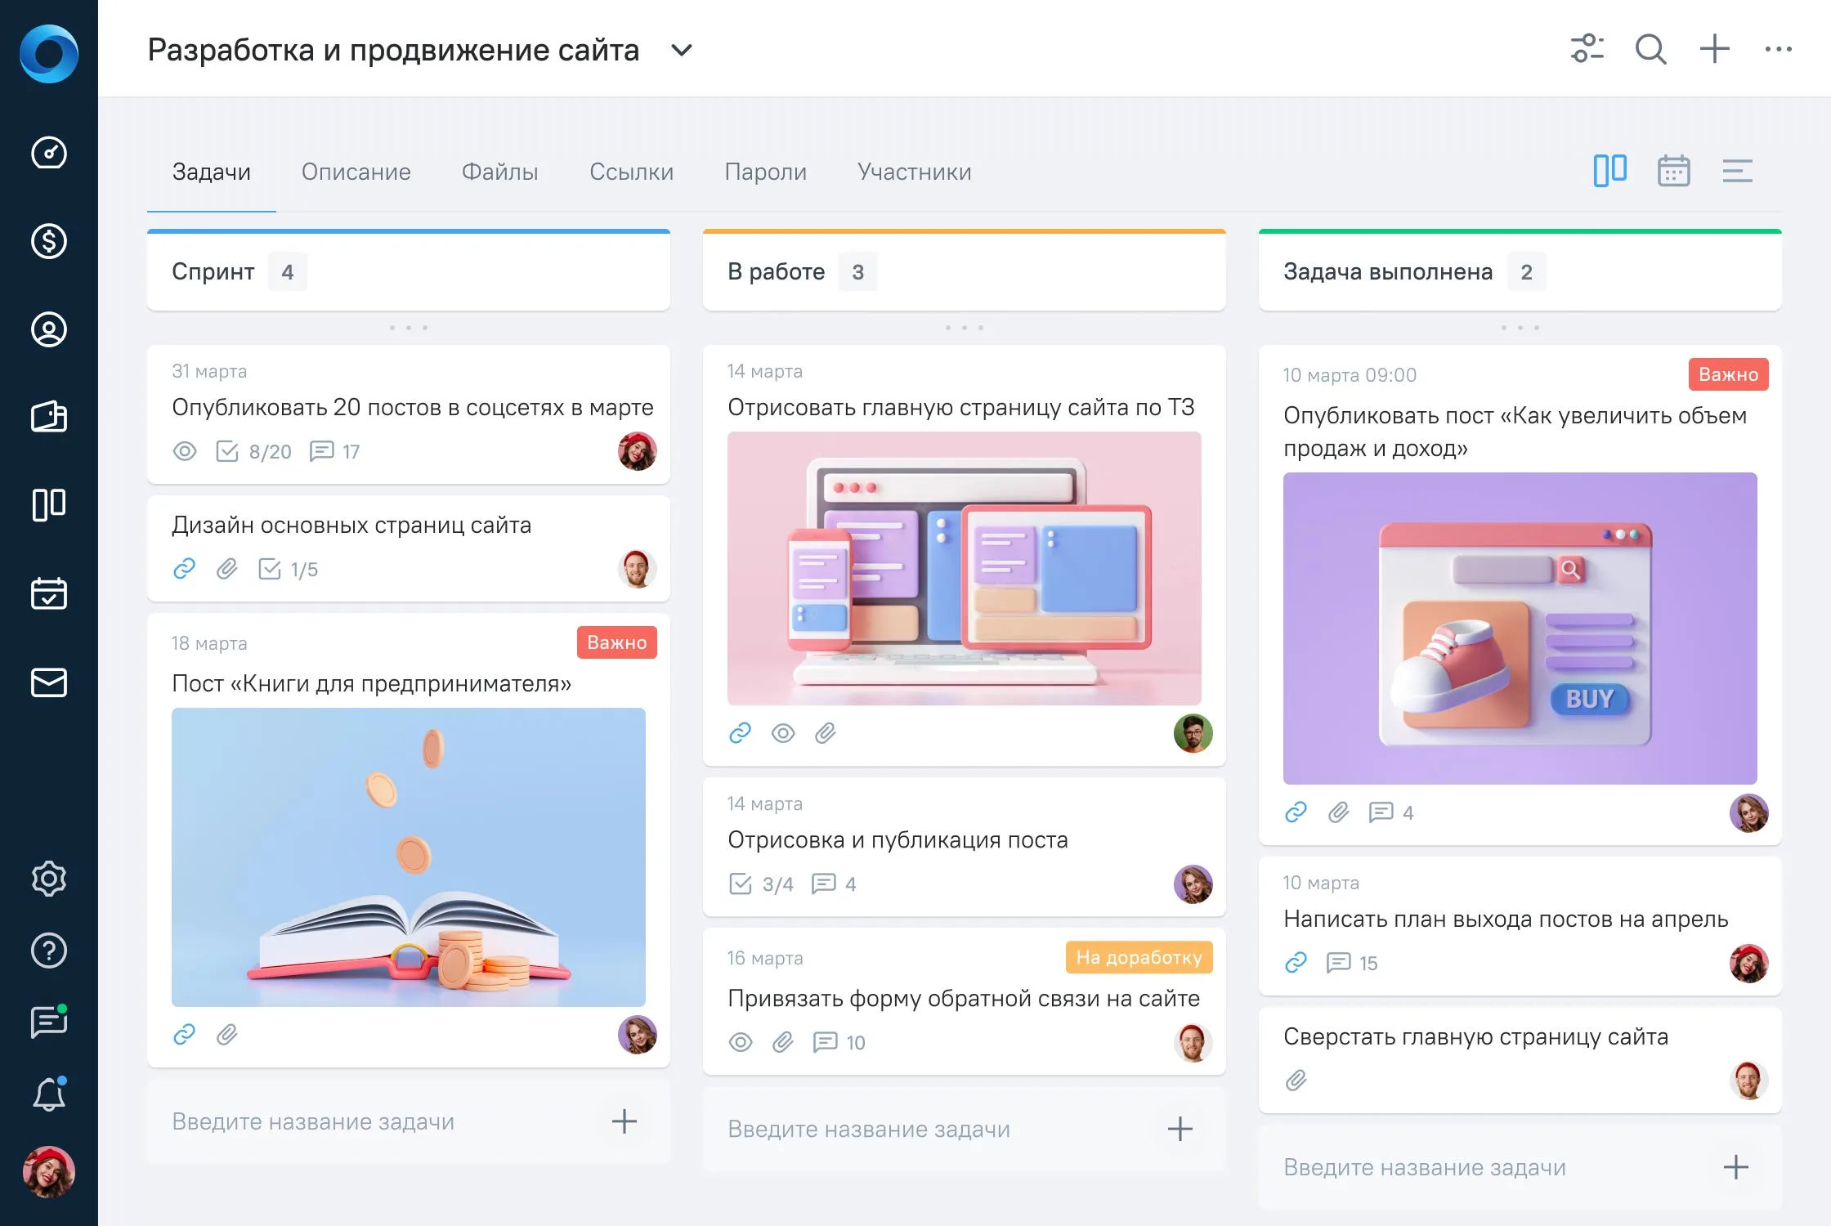
Task: Open the chat messages icon in sidebar
Action: pos(49,1022)
